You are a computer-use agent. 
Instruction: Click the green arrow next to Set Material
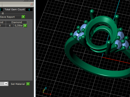tap(28, 84)
